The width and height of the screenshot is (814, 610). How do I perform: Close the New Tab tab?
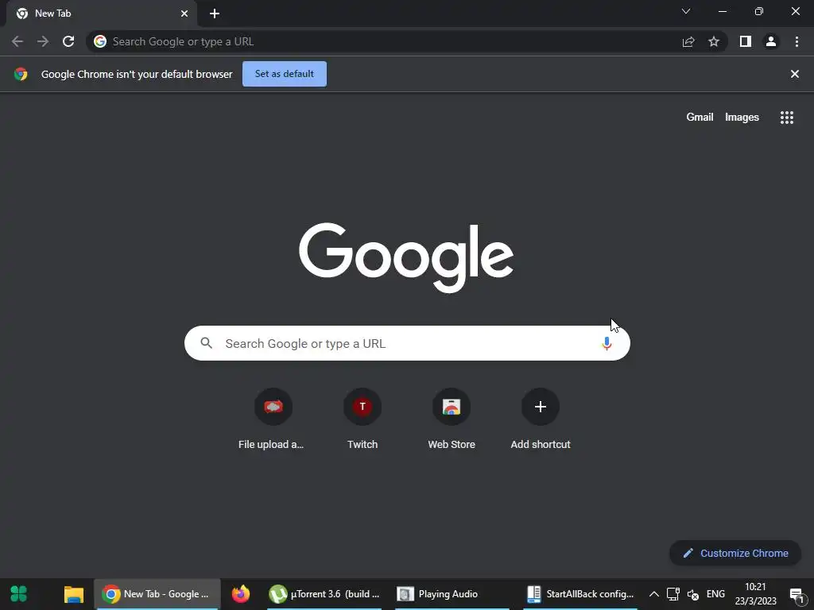click(184, 14)
